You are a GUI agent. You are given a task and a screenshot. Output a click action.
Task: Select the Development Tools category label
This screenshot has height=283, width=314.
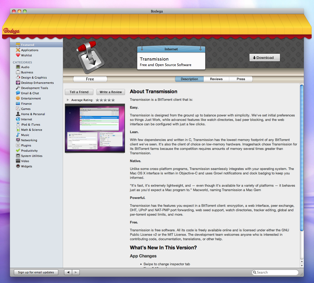35,88
